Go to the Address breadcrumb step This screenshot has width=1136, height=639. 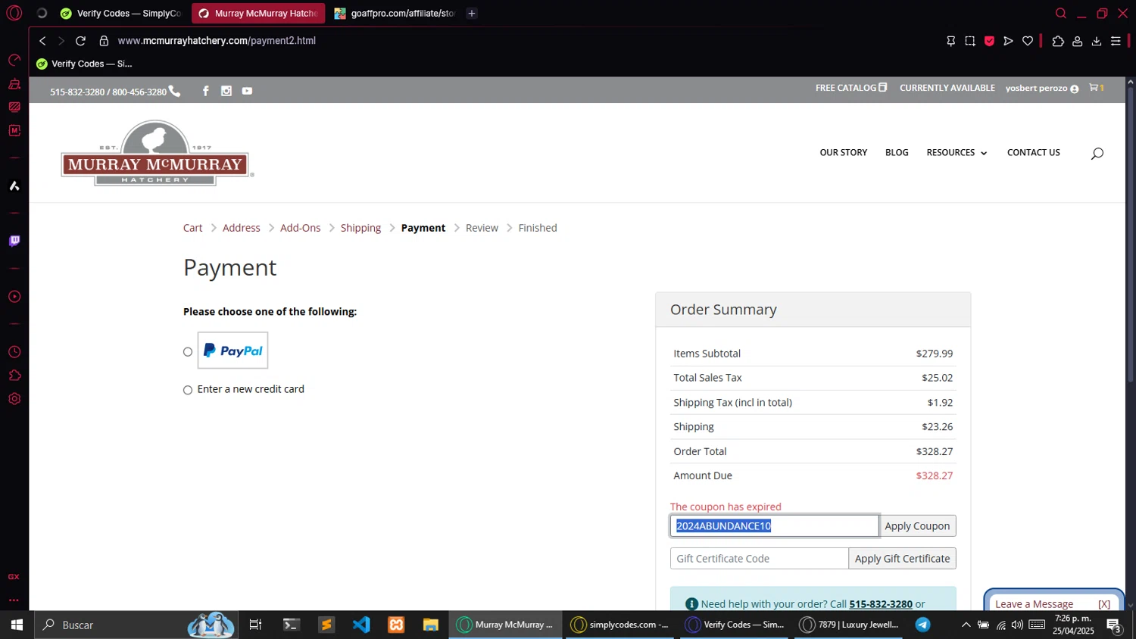click(x=242, y=228)
